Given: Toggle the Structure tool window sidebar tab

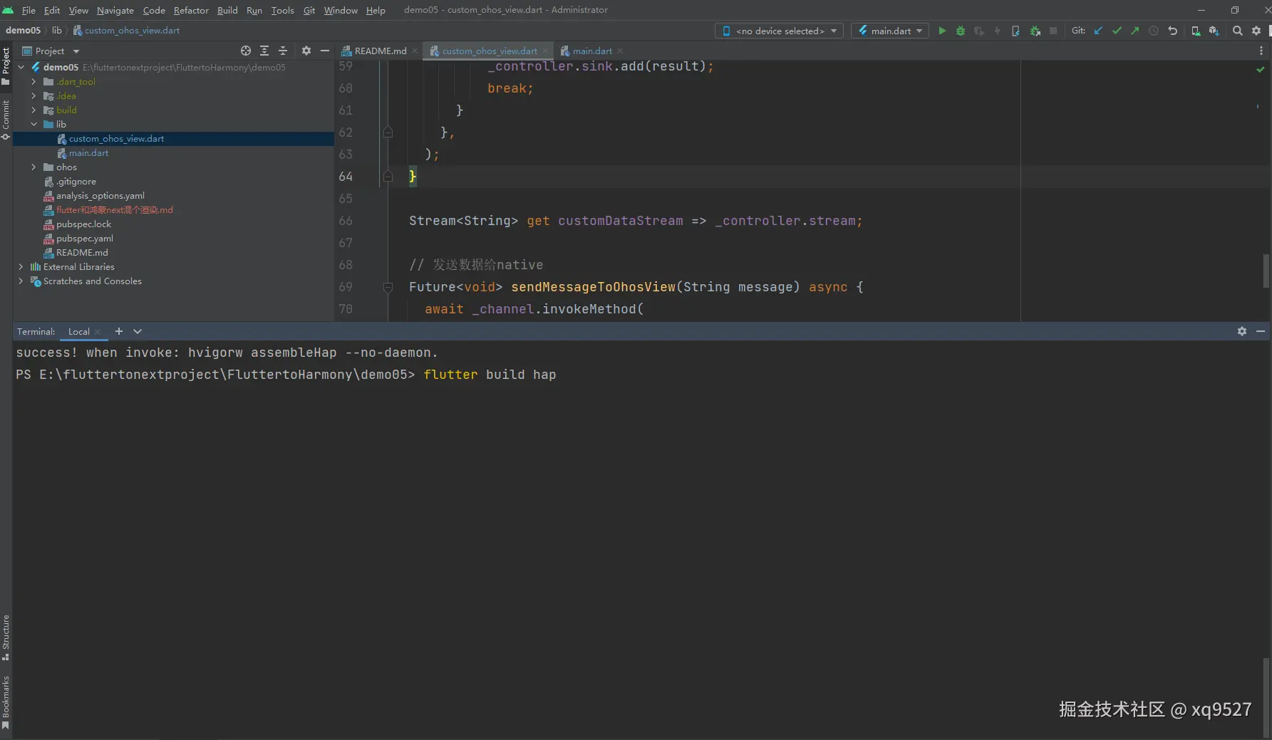Looking at the screenshot, I should pos(6,633).
